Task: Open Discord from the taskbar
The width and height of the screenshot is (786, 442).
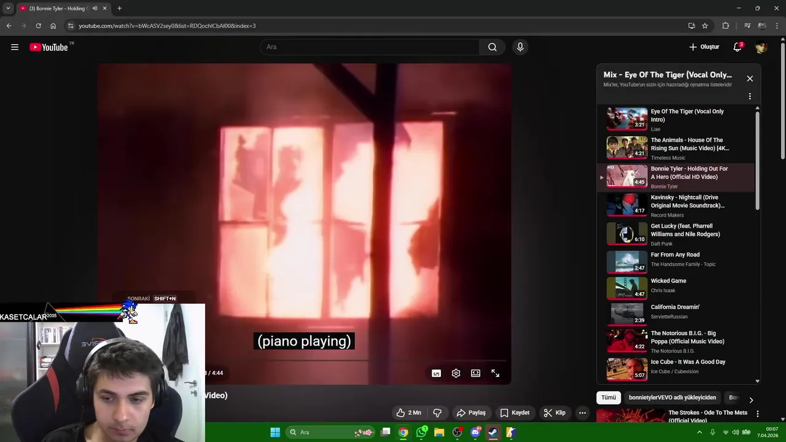Action: (x=475, y=432)
